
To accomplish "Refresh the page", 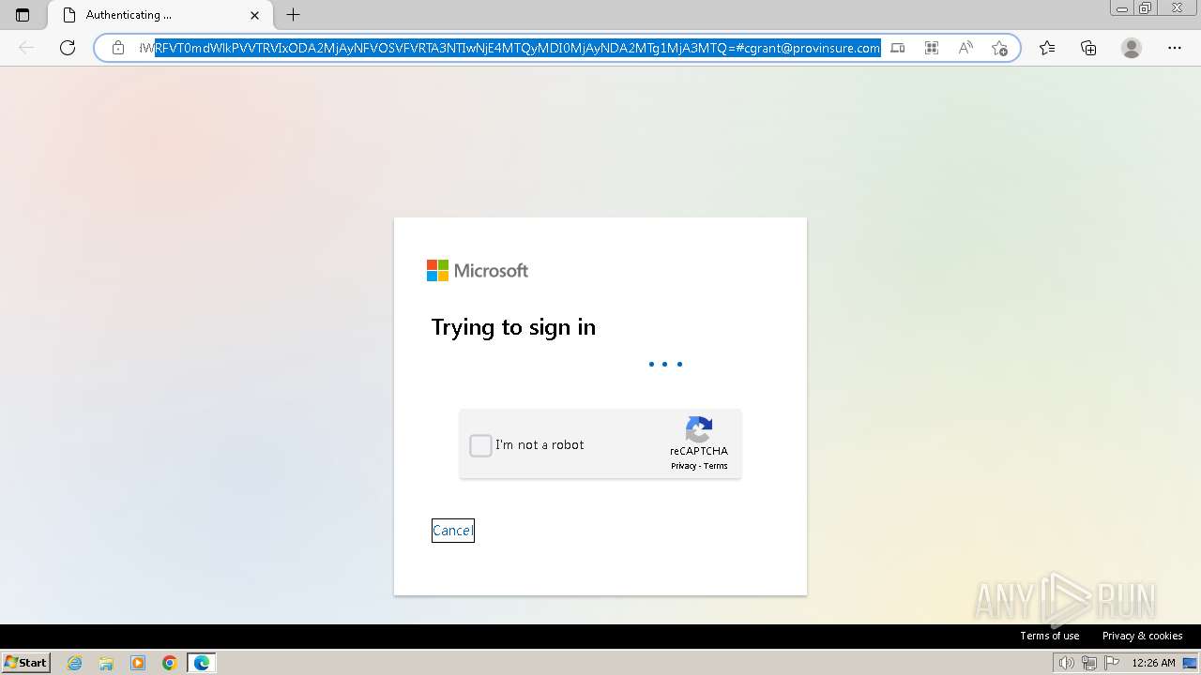I will 68,48.
